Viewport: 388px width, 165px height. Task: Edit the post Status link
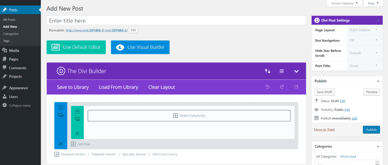click(343, 101)
